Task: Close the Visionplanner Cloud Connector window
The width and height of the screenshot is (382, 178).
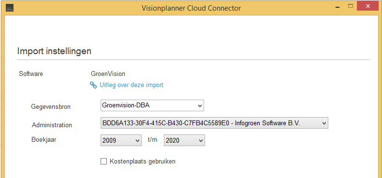Action: point(369,6)
